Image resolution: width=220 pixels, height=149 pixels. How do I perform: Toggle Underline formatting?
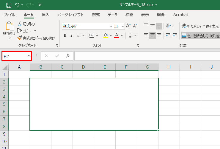78,35
